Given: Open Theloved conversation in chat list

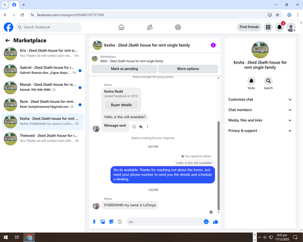Looking at the screenshot, I should pyautogui.click(x=42, y=139).
